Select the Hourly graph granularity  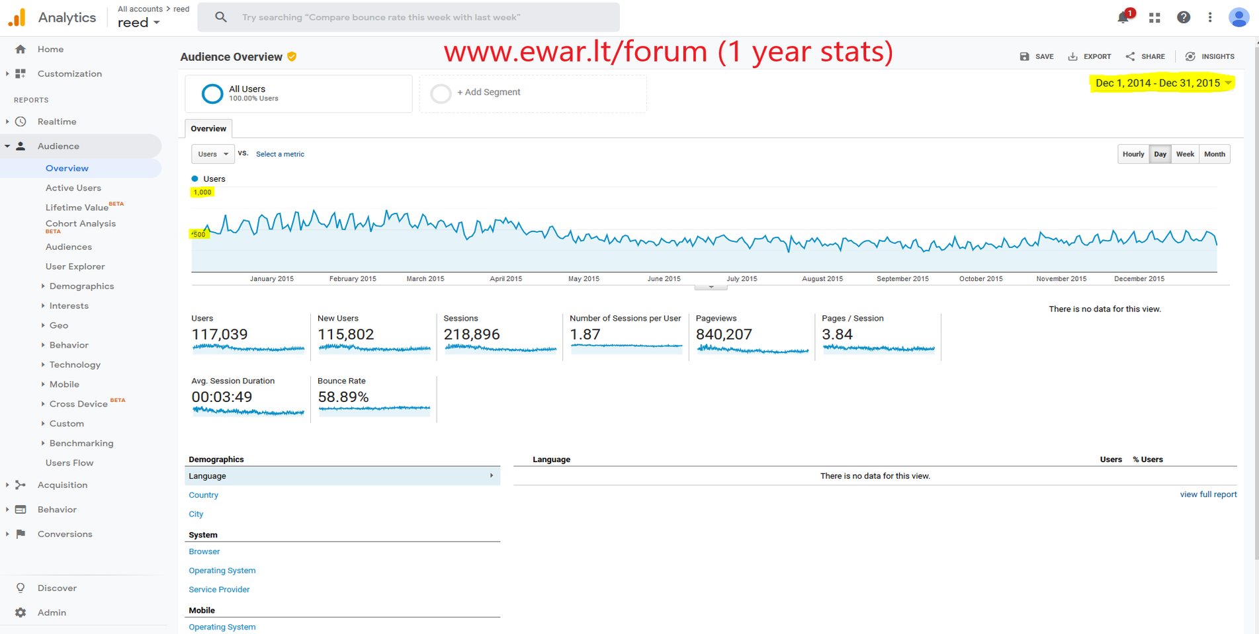pyautogui.click(x=1133, y=154)
